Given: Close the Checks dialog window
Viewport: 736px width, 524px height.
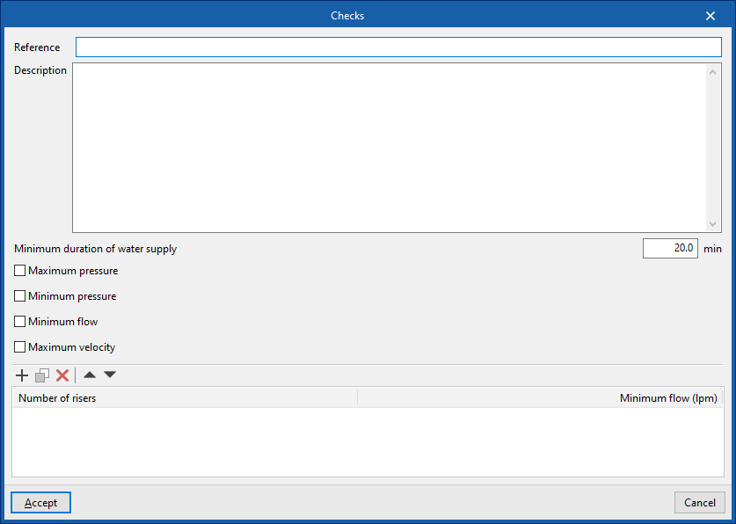Looking at the screenshot, I should [710, 15].
